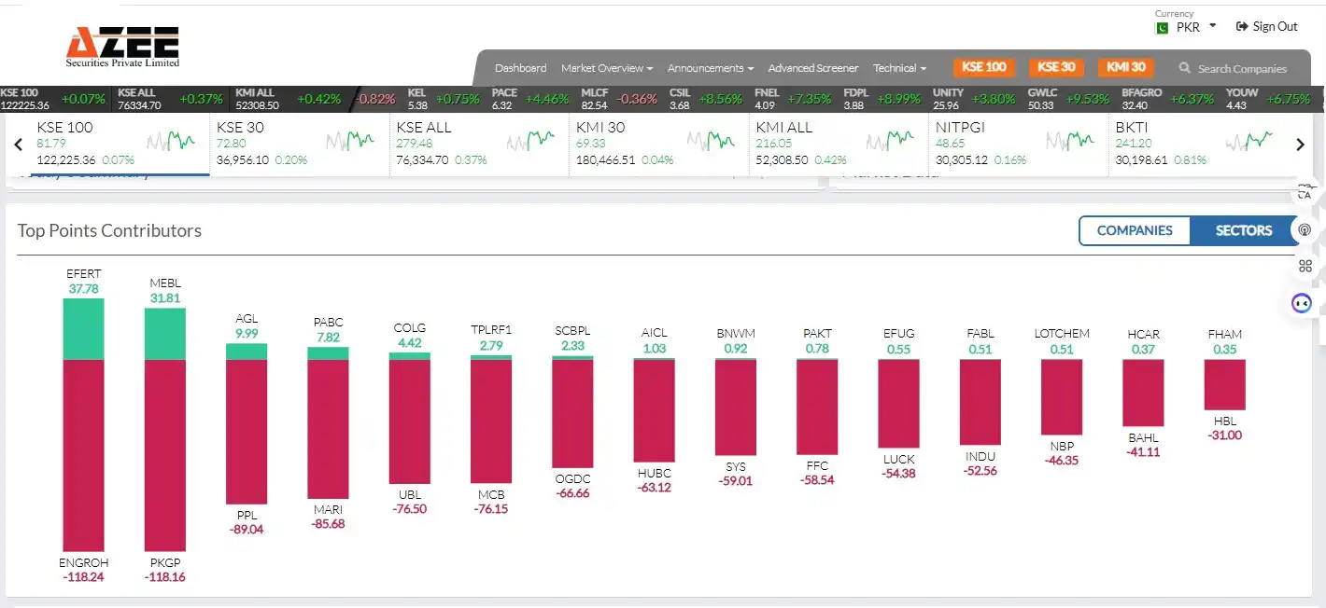Switch to SECTORS view

tap(1244, 230)
